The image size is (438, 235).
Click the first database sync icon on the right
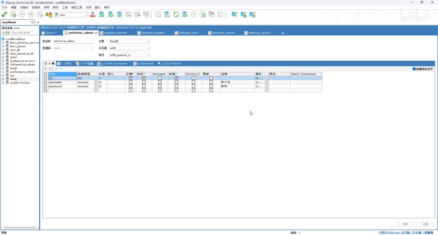pyautogui.click(x=234, y=15)
